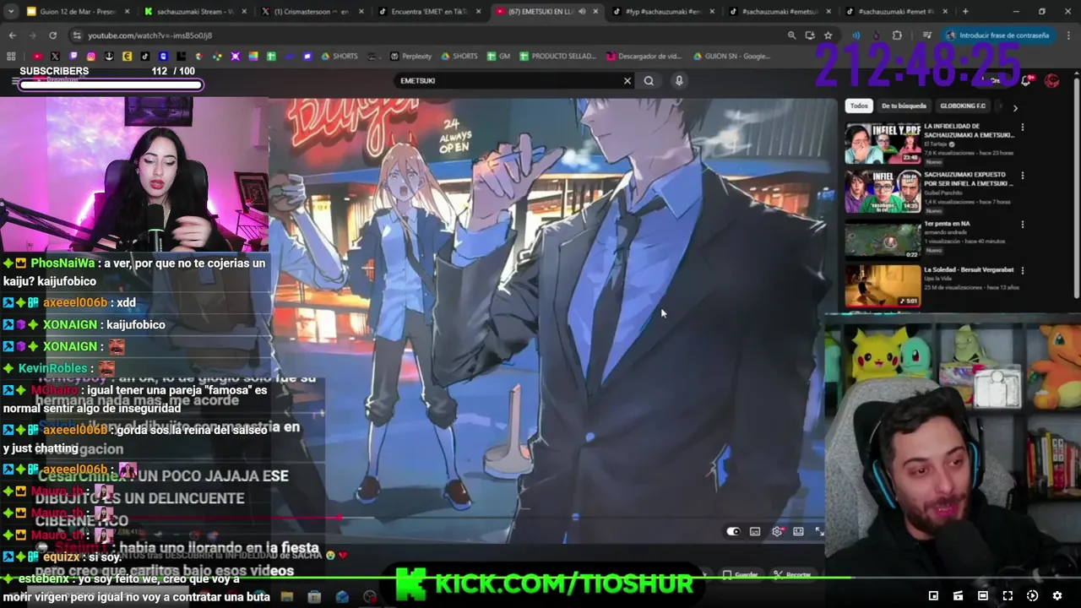Click the YouTube search magnifier button

tap(649, 81)
